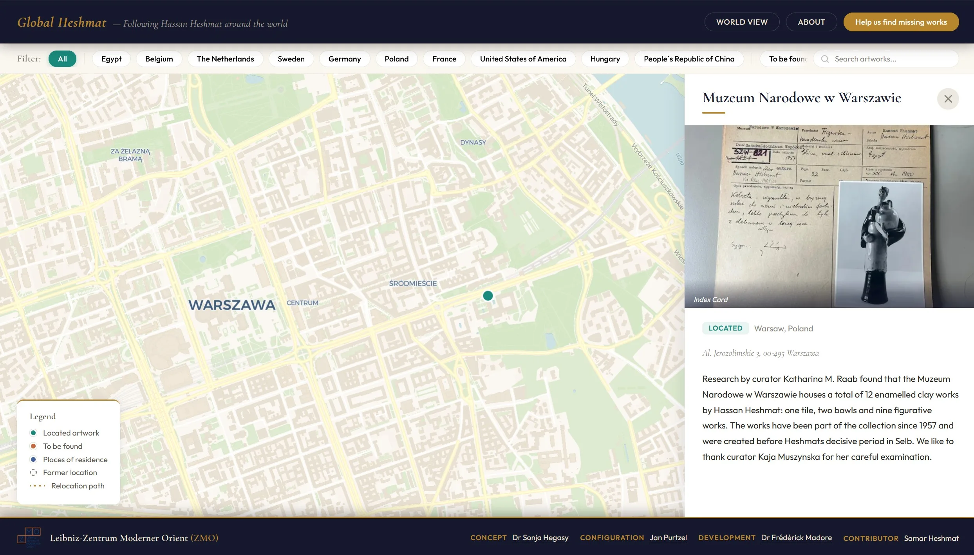Filter artworks by United States of America
The height and width of the screenshot is (555, 974).
click(523, 59)
